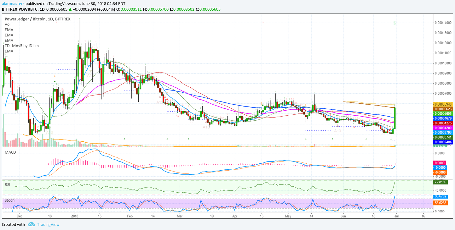The image size is (455, 230).
Task: Click the 0.00013000 price axis label
Action: [443, 33]
